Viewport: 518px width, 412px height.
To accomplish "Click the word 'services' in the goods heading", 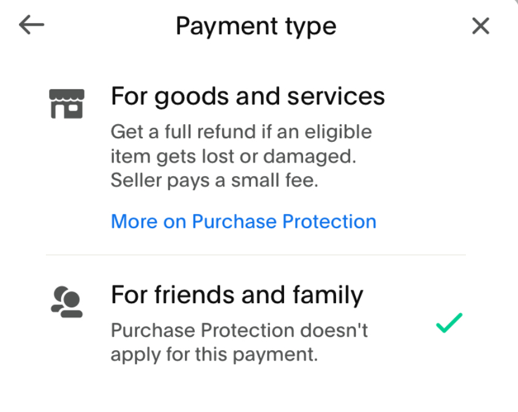I will point(336,97).
